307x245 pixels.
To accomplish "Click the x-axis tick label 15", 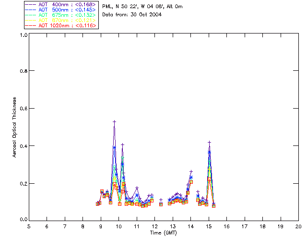I will (209, 226).
